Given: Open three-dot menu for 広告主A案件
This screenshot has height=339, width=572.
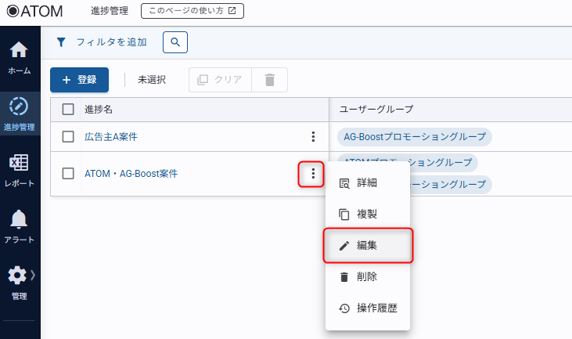Looking at the screenshot, I should click(x=313, y=137).
